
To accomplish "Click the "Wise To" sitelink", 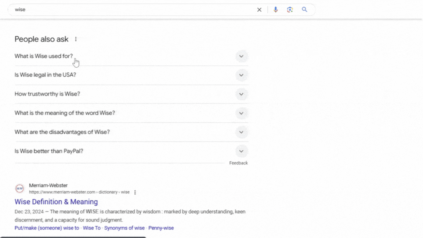I will [91, 228].
